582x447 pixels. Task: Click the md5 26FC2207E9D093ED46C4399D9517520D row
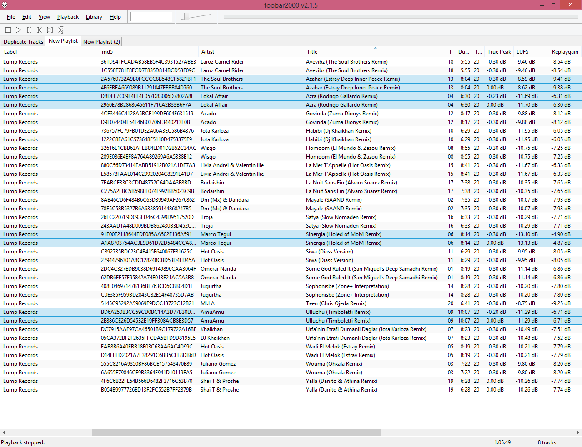[291, 217]
